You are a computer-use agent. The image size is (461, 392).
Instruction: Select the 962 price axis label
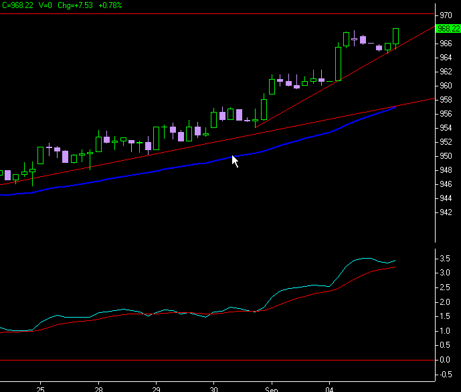coord(446,72)
